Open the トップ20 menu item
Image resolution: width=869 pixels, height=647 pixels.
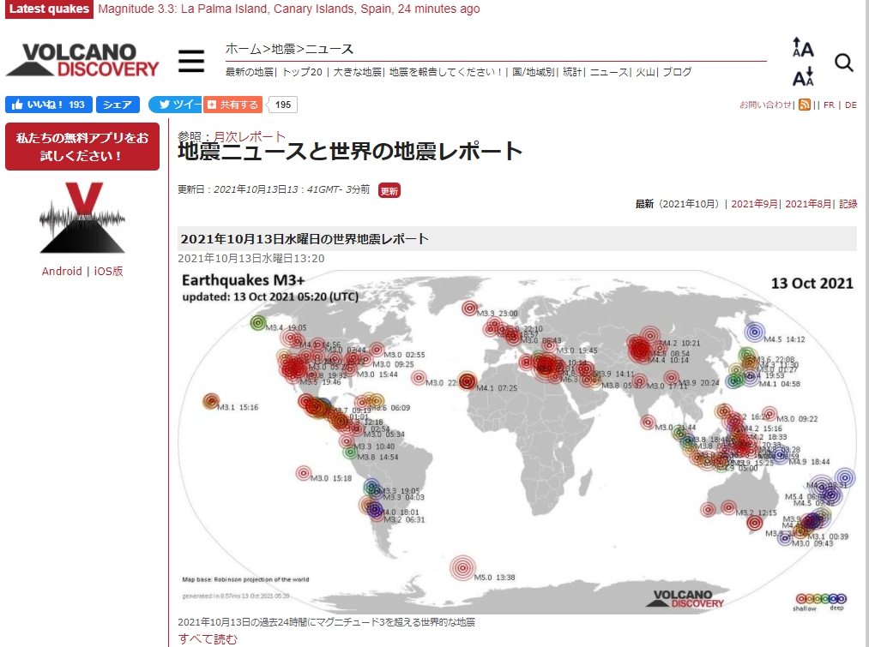[302, 72]
